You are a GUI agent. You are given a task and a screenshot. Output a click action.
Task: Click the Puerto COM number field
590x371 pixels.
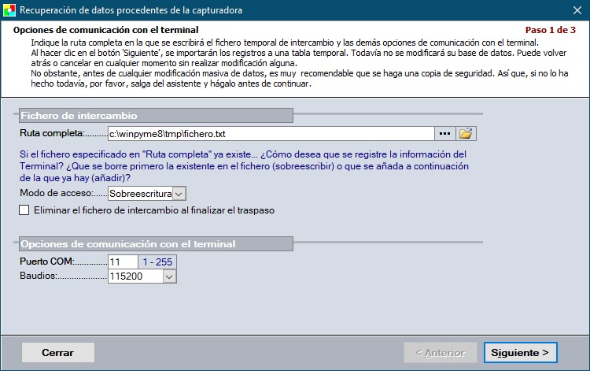122,262
